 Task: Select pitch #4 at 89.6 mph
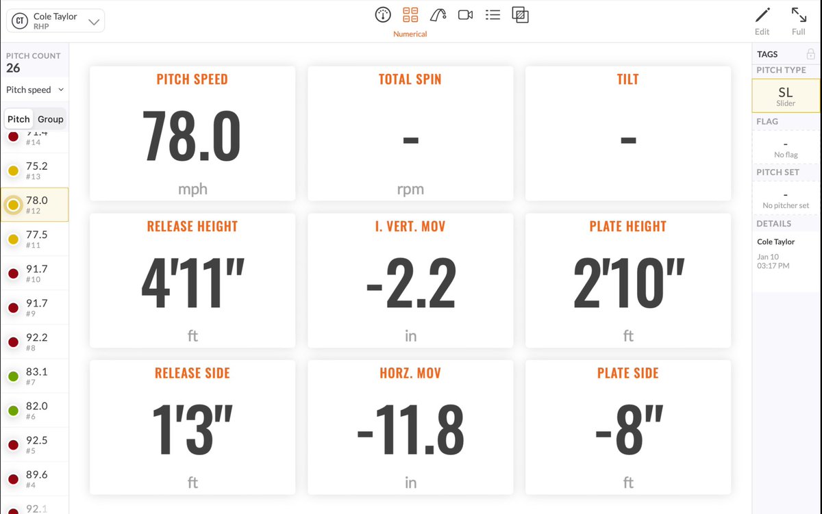coord(34,478)
